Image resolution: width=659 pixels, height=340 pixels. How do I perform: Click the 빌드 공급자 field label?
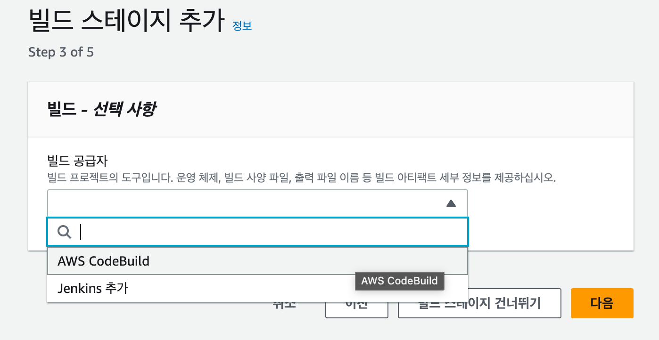(77, 162)
